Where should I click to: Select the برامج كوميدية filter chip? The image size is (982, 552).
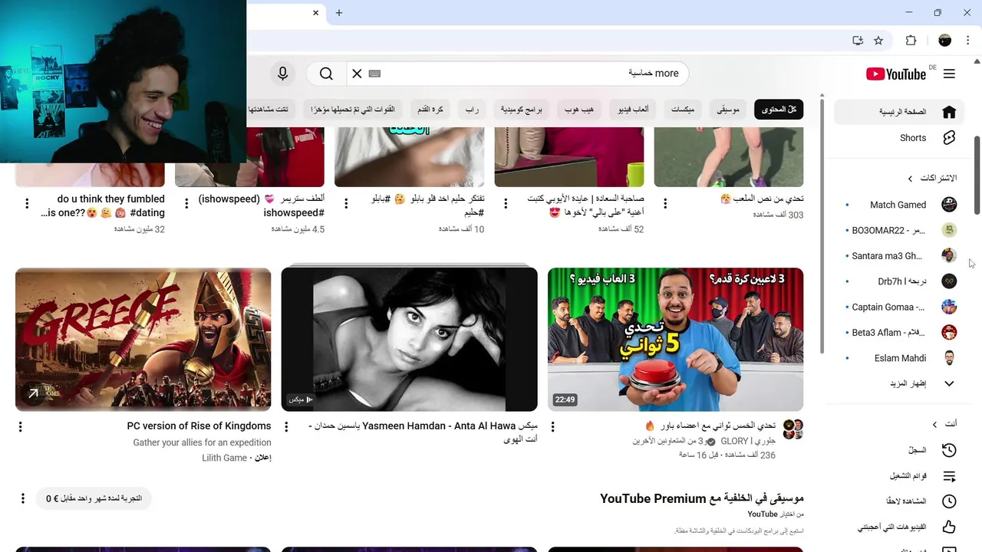522,110
